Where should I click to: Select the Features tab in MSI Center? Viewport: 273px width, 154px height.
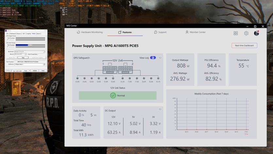[x=125, y=32]
